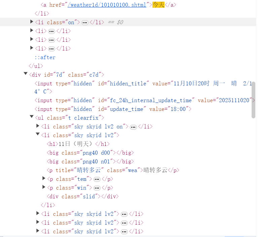Select the closing </ul> tag row
The height and width of the screenshot is (237, 258).
[36, 66]
